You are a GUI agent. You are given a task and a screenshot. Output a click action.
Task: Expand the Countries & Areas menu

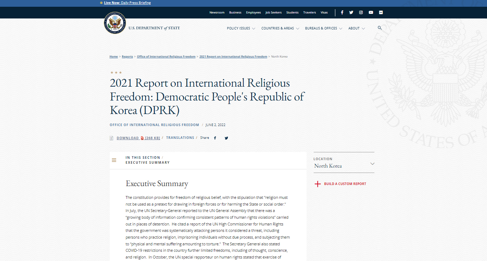280,28
